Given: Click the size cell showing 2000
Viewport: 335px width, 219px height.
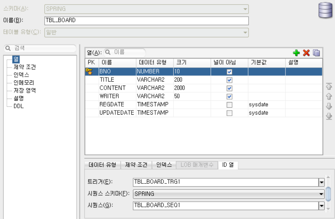Looking at the screenshot, I should [192, 88].
